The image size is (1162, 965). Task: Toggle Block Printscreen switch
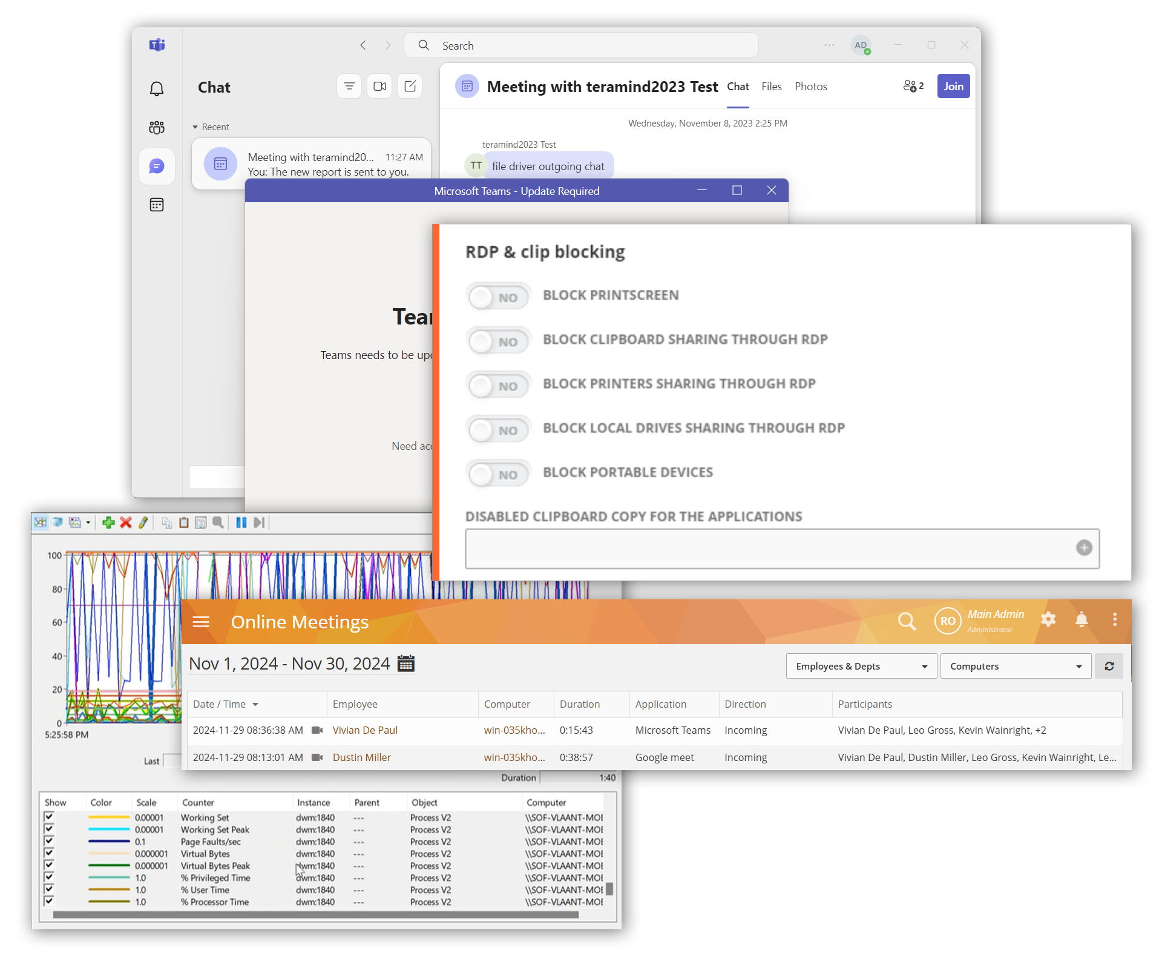(499, 297)
